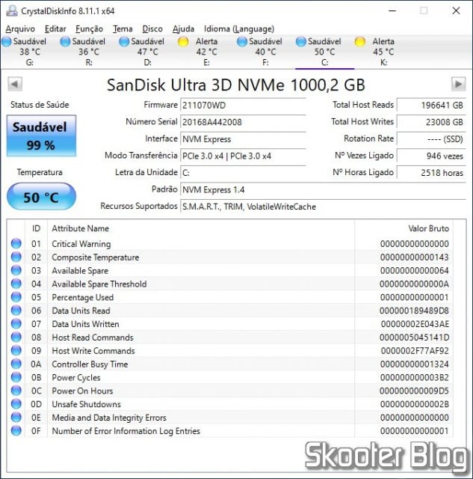Image resolution: width=473 pixels, height=479 pixels.
Task: Select the C: drive status orb
Action: (300, 42)
